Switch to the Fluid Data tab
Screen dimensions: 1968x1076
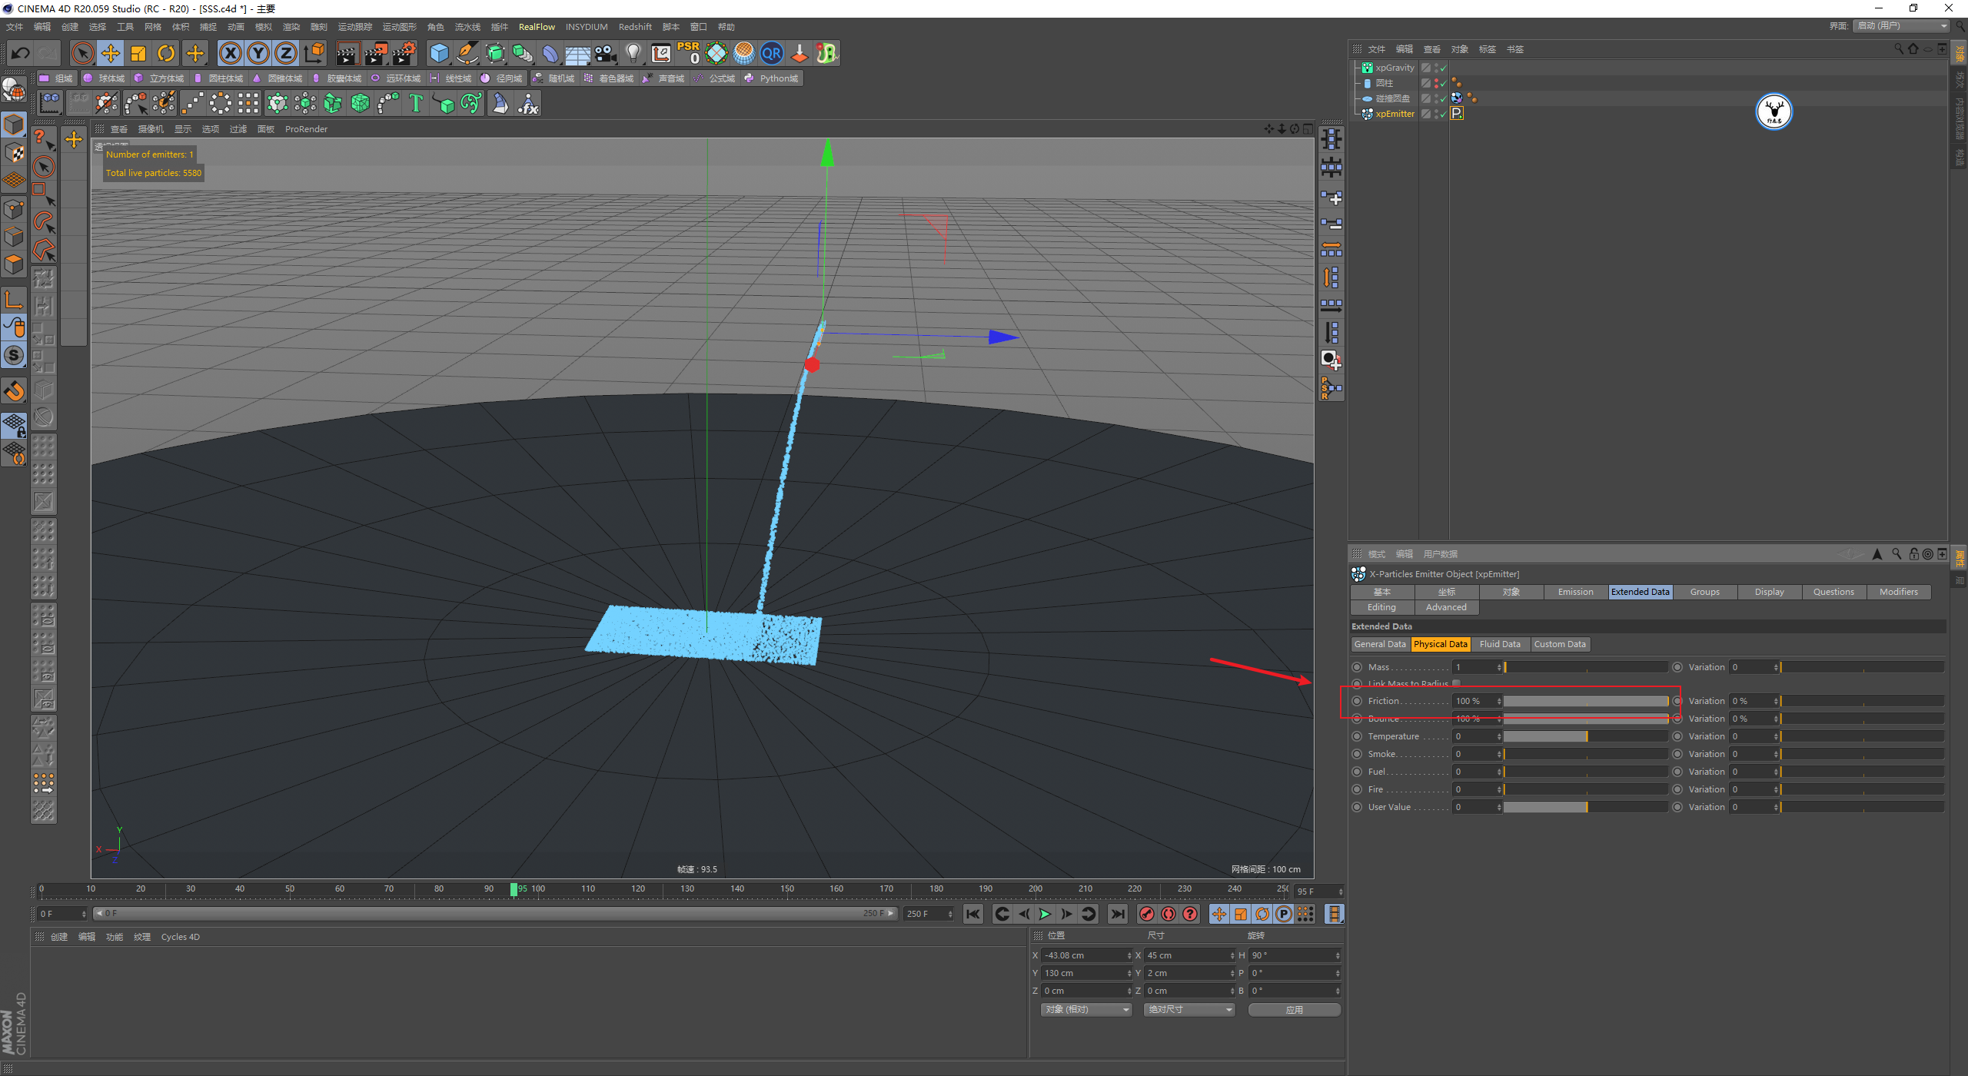(1499, 644)
